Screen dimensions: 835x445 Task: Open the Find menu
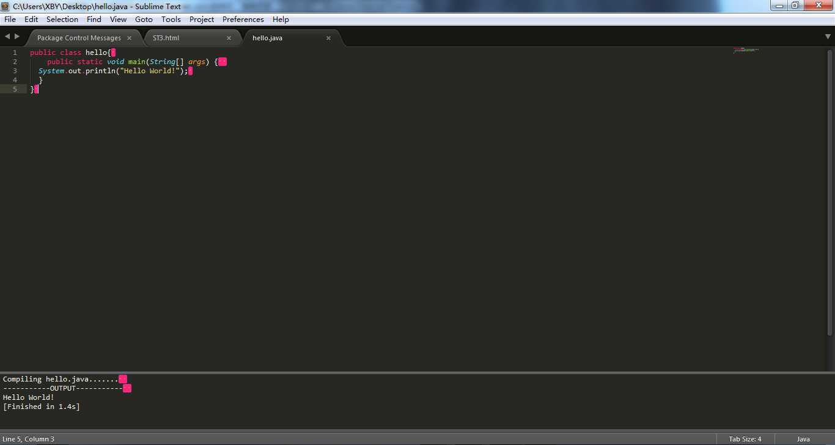point(94,19)
